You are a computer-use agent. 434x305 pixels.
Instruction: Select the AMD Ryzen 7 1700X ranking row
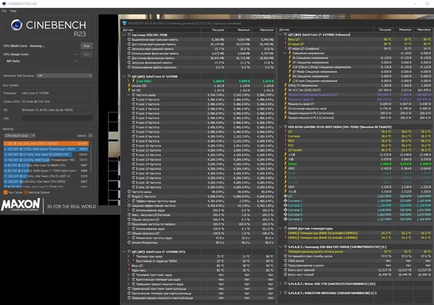(x=46, y=171)
